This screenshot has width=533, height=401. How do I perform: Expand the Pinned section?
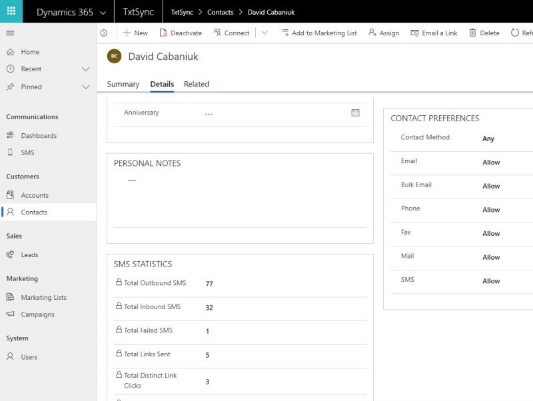(85, 87)
